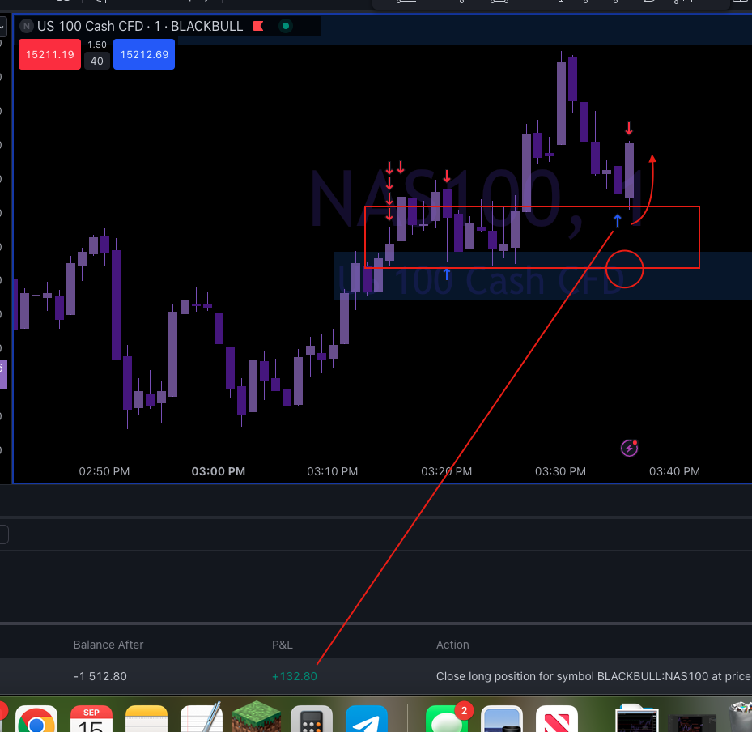Click the BLACKBULL broker label in the chart legend
The height and width of the screenshot is (732, 752).
click(x=206, y=26)
